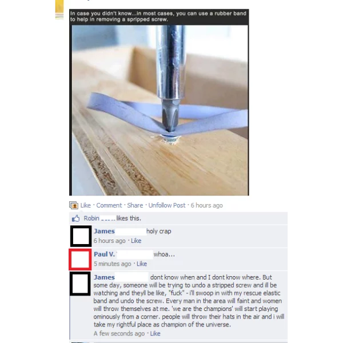Like the champion of the universe comment
The height and width of the screenshot is (343, 343).
(155, 333)
